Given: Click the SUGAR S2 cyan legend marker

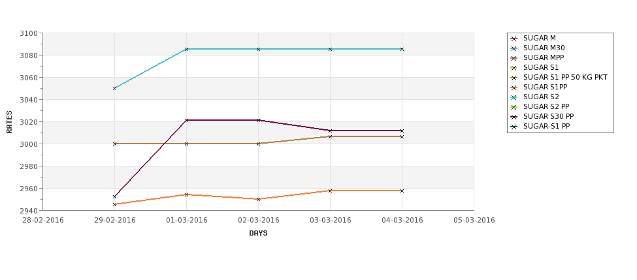Looking at the screenshot, I should tap(514, 97).
